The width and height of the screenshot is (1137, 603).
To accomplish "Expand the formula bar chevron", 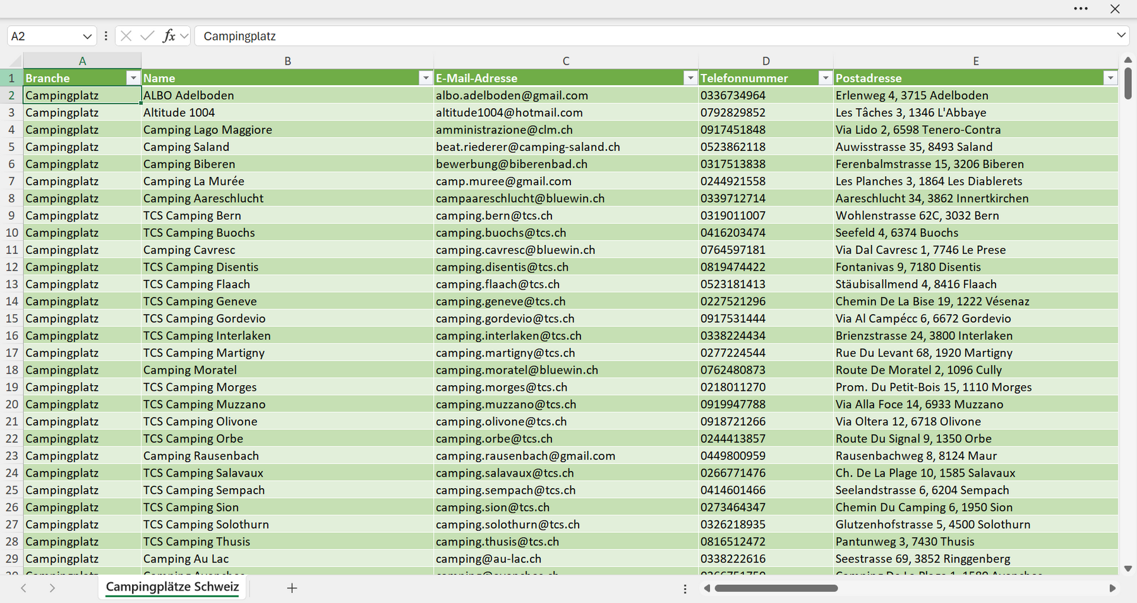I will point(1121,35).
